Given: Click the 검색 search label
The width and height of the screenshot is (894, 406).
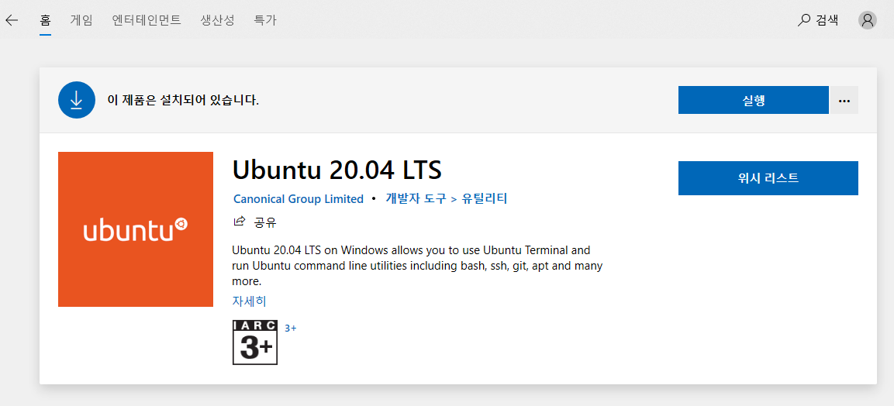Looking at the screenshot, I should point(827,20).
